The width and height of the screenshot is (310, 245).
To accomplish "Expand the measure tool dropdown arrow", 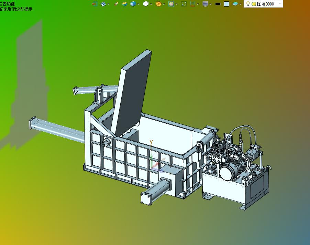I will [198, 4].
